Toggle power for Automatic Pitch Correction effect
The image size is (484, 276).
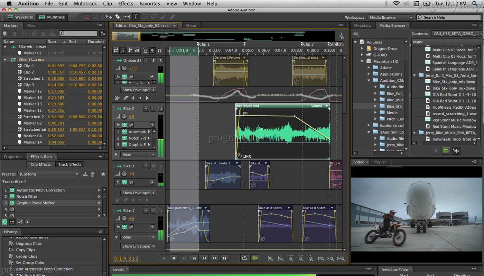tap(12, 190)
